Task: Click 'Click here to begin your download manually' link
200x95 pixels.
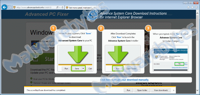Action: [124, 80]
